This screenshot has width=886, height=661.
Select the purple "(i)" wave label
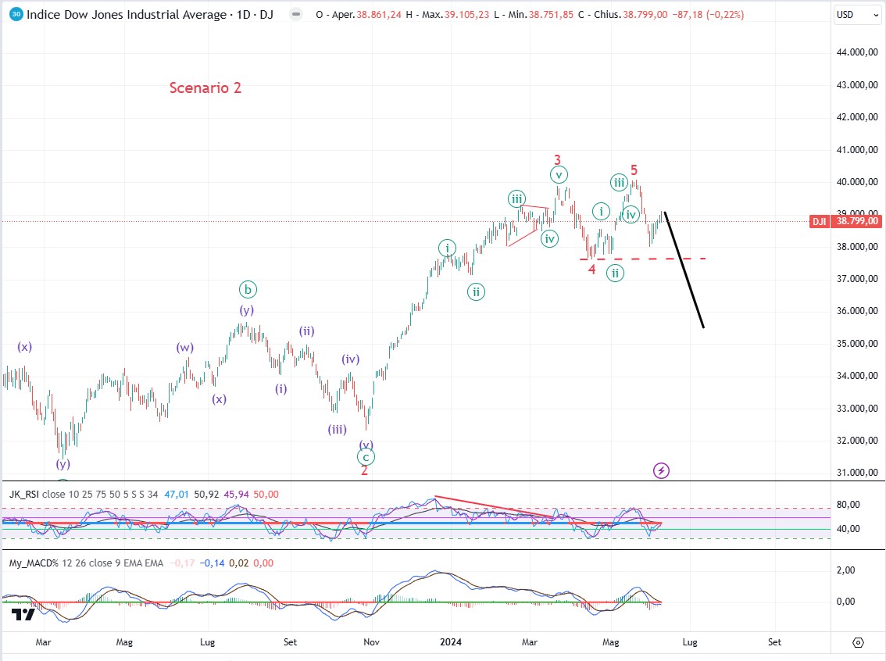click(x=280, y=388)
